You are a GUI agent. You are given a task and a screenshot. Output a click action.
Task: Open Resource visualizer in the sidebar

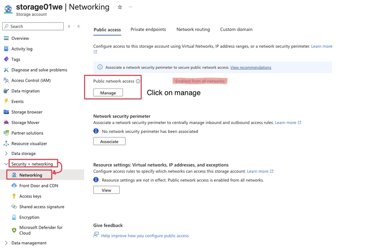click(29, 143)
